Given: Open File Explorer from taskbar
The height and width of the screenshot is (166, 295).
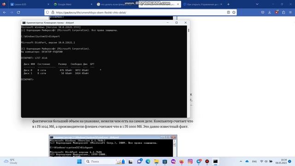Looking at the screenshot, I should [x=156, y=161].
